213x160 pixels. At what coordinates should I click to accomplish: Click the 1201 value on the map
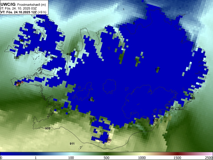pyautogui.click(x=108, y=140)
